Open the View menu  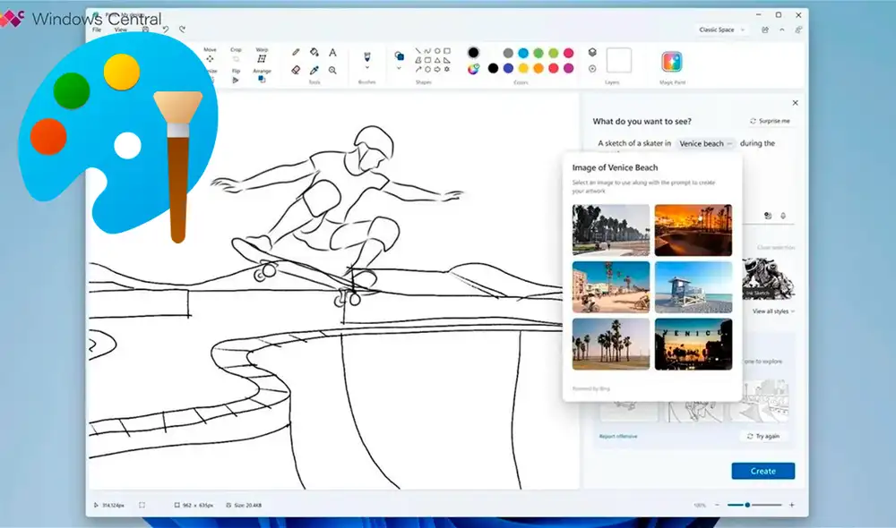120,28
